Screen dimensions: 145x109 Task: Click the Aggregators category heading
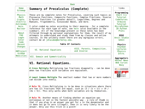click(121, 58)
